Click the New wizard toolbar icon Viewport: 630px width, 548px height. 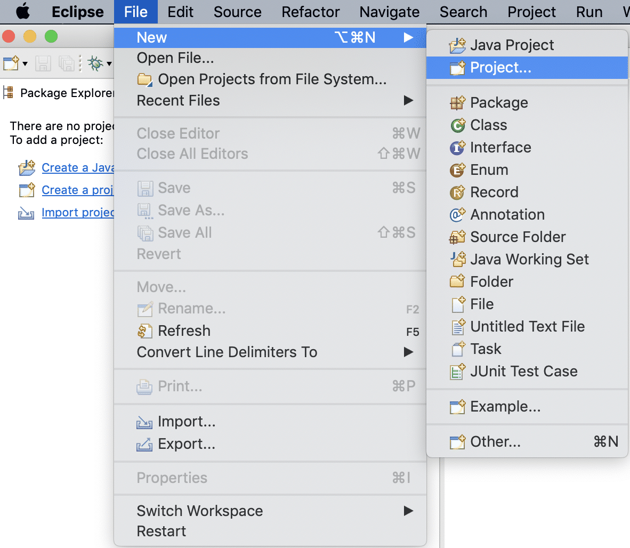(11, 63)
